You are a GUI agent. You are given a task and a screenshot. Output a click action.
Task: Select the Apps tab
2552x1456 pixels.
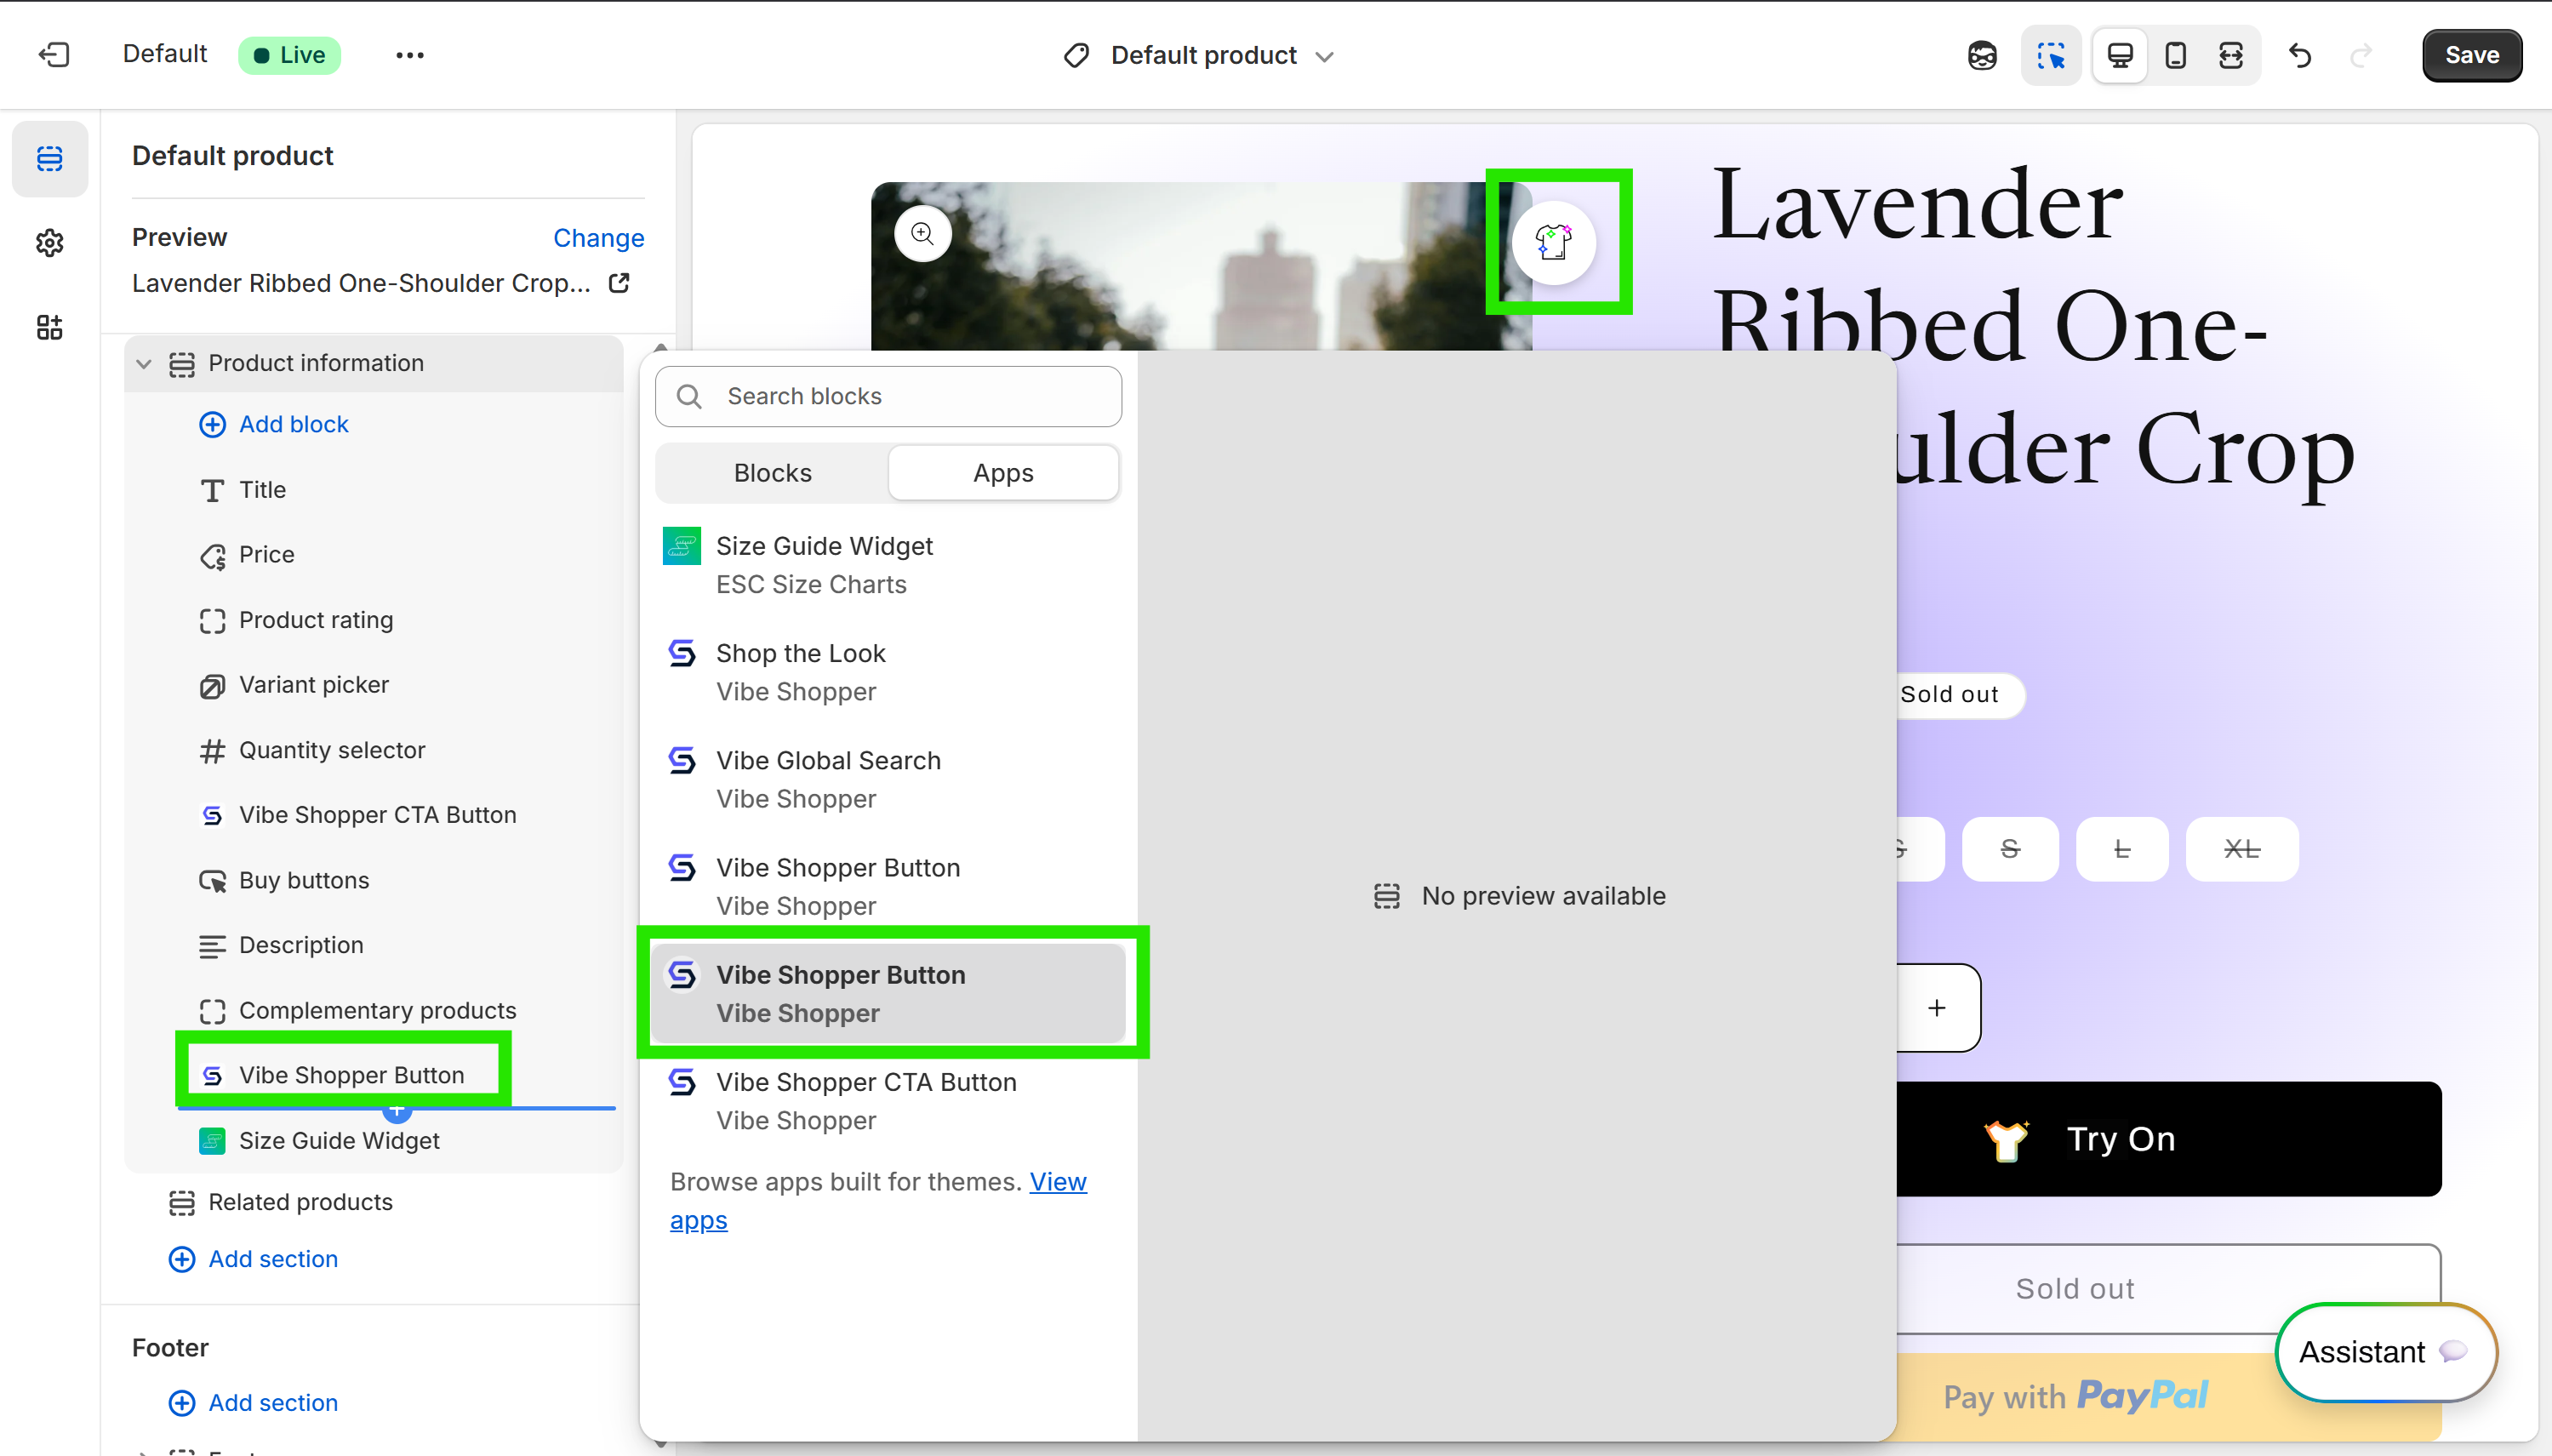click(x=1003, y=472)
